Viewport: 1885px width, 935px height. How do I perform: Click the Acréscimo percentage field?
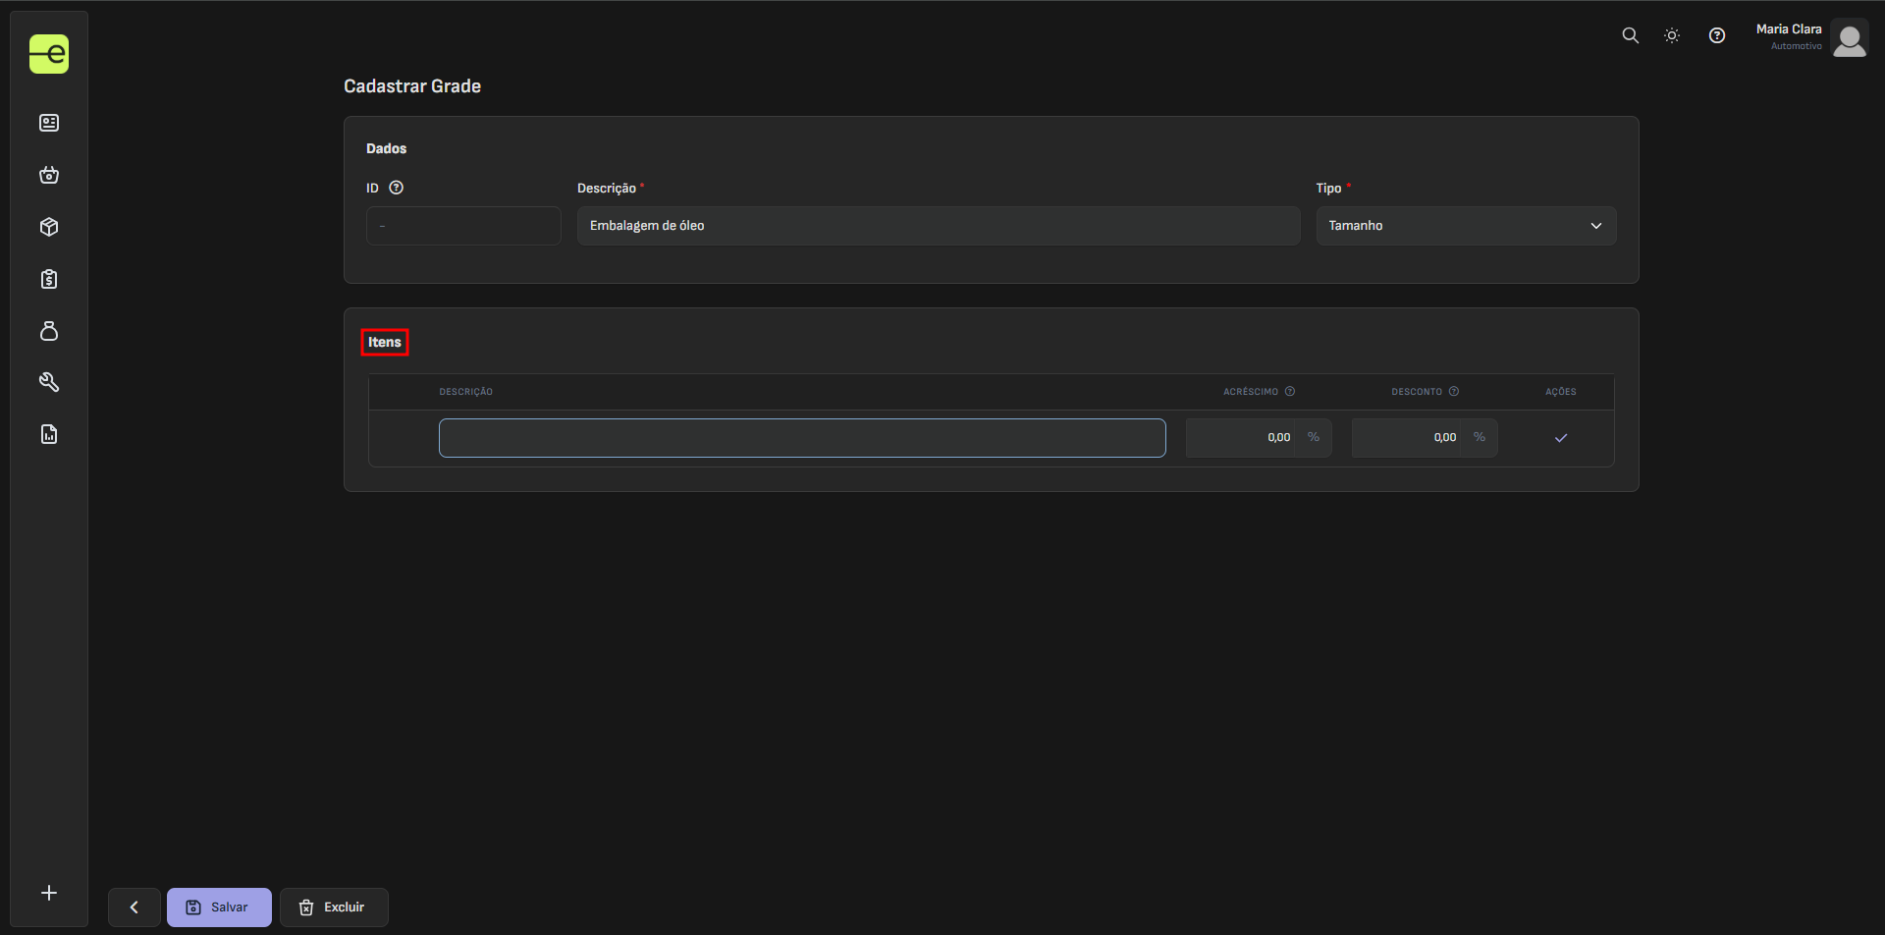(1242, 438)
